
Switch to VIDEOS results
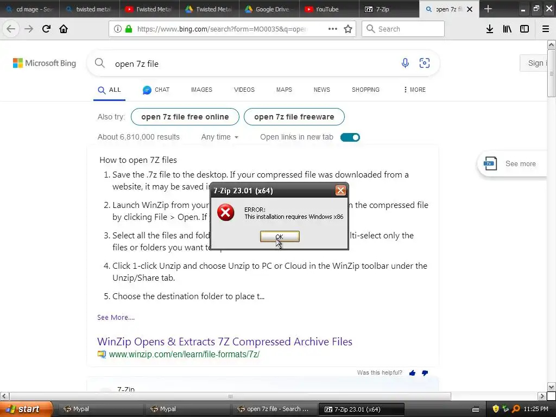pyautogui.click(x=244, y=90)
